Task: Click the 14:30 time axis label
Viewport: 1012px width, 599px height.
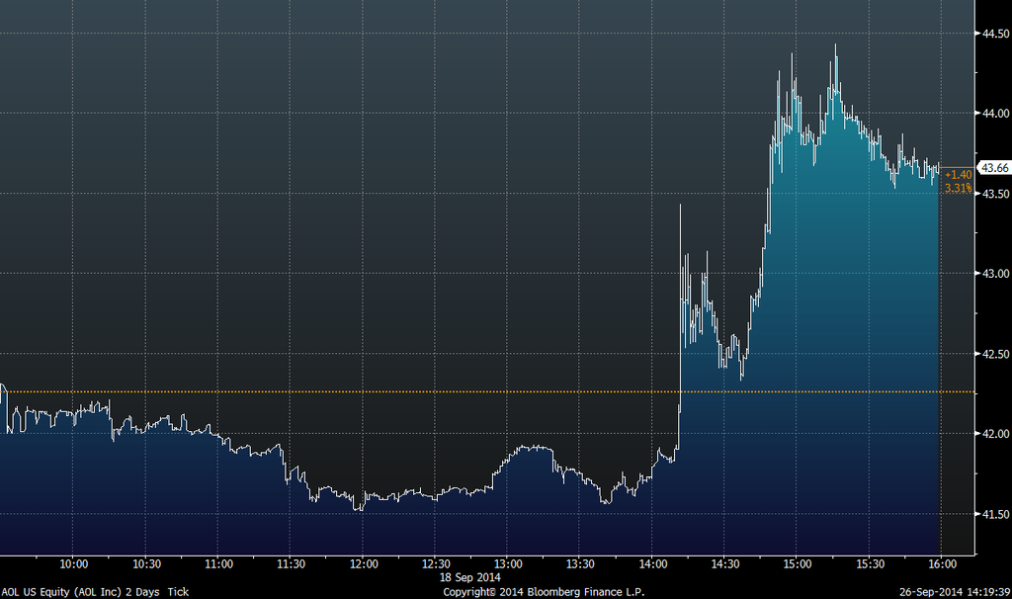Action: (x=725, y=564)
